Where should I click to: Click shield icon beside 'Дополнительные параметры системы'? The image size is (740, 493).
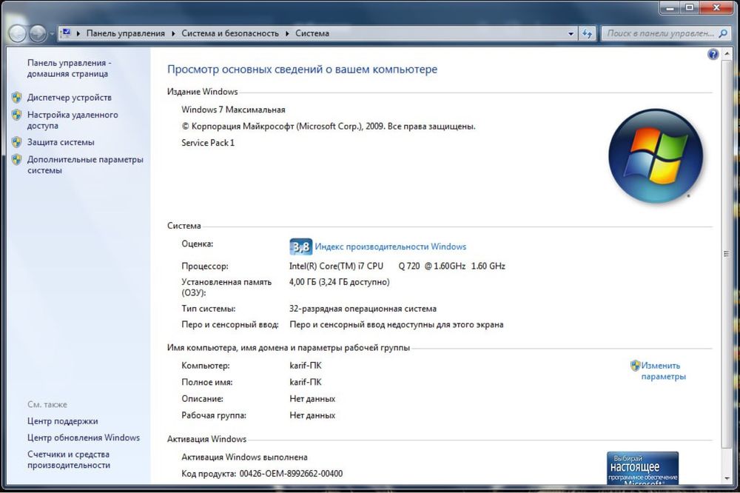(16, 160)
